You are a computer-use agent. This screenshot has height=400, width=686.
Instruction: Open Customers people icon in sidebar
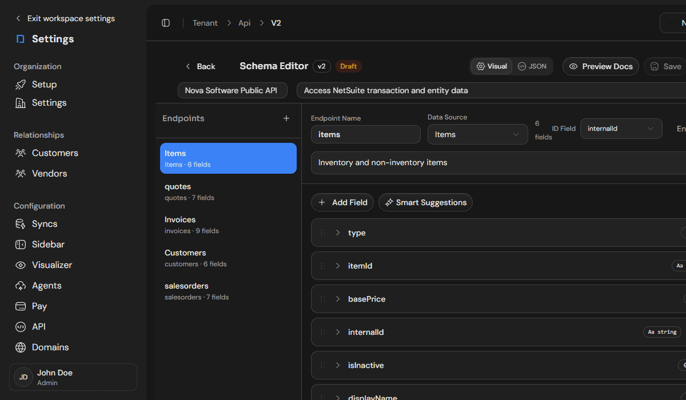pyautogui.click(x=21, y=153)
